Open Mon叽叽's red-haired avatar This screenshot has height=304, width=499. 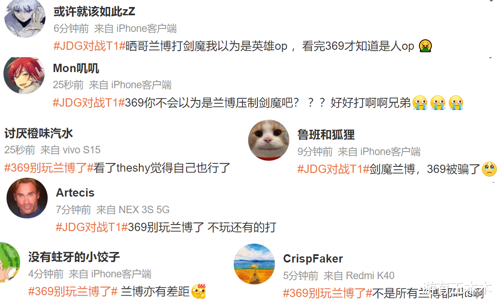pos(24,76)
